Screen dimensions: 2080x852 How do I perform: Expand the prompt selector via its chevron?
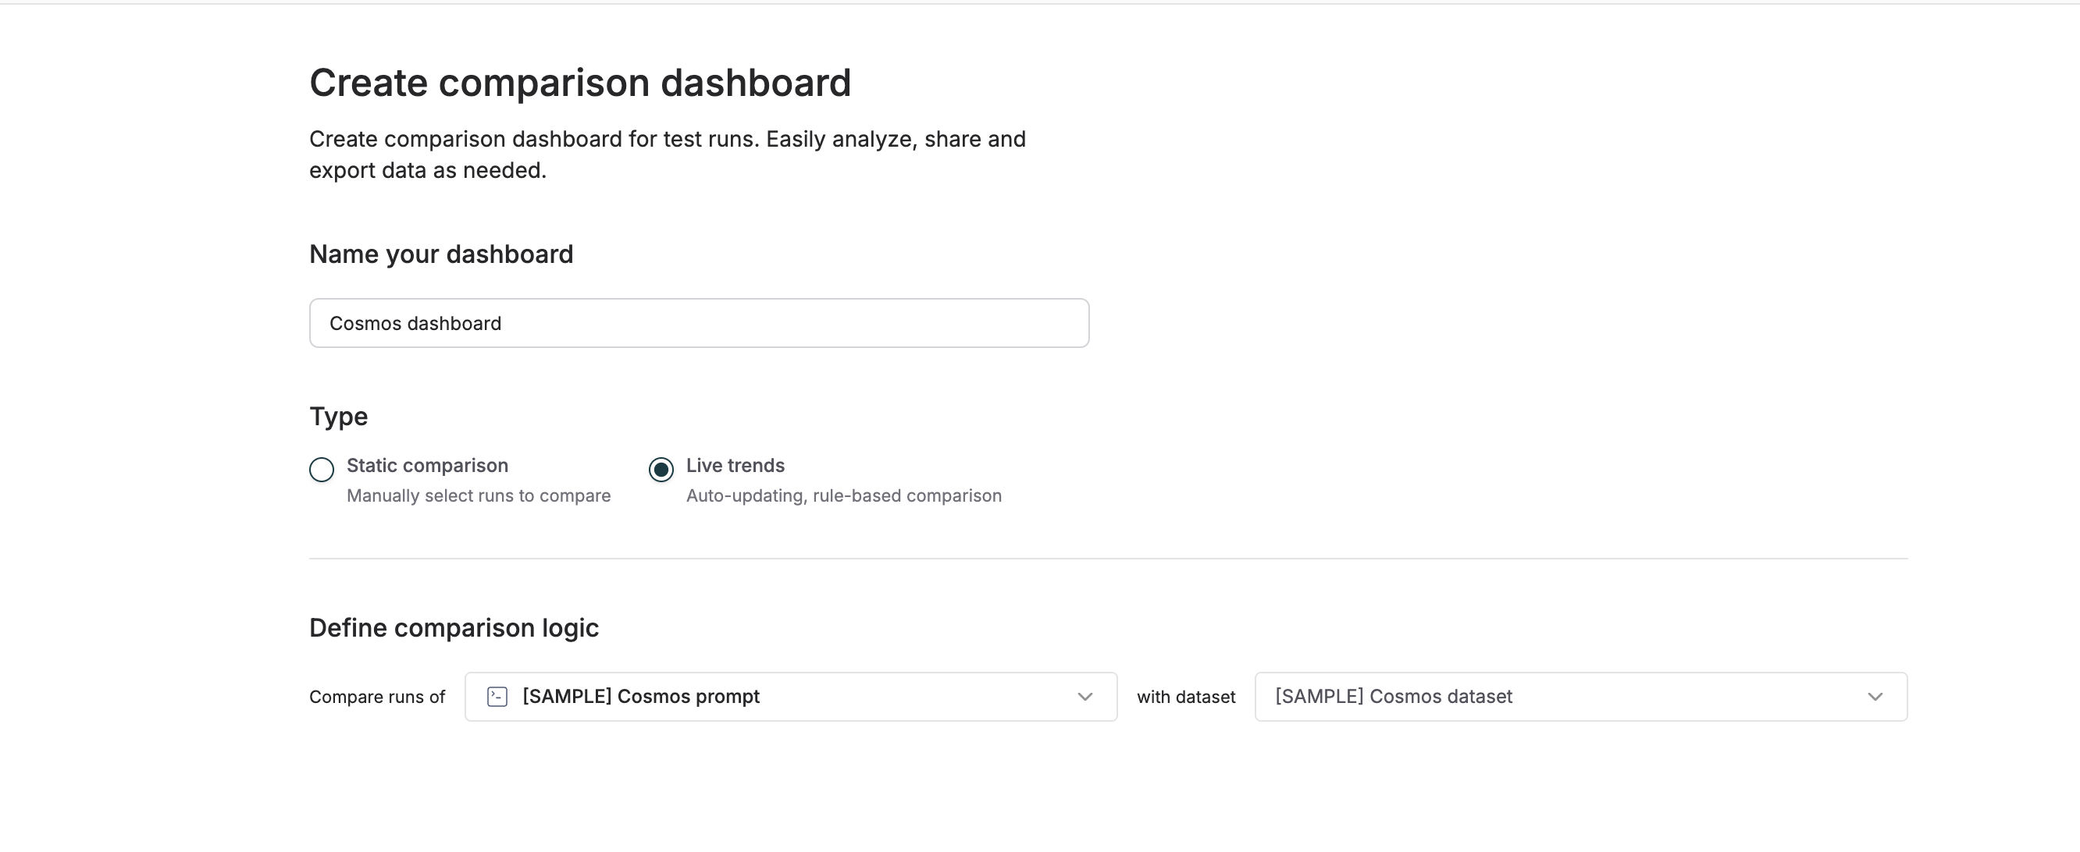click(x=1085, y=695)
